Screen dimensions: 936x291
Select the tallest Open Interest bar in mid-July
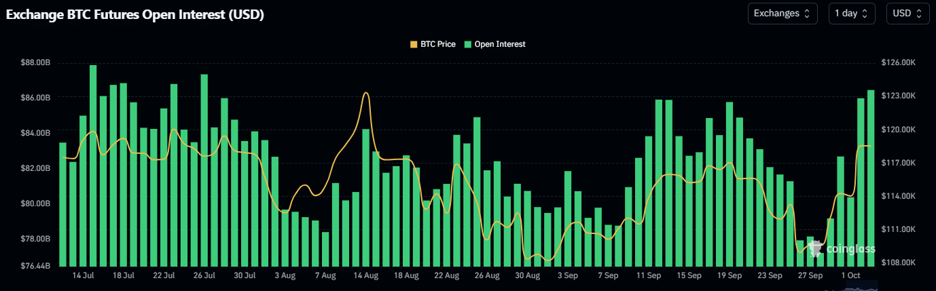93,166
